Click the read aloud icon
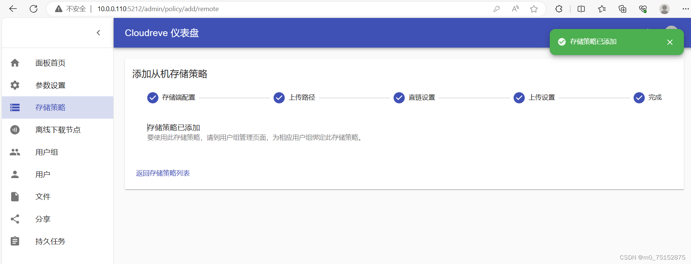This screenshot has height=264, width=691. click(x=515, y=9)
